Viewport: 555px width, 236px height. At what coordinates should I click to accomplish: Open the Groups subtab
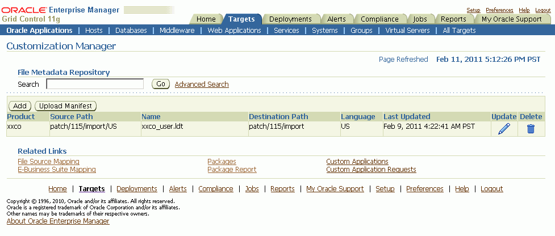[361, 31]
